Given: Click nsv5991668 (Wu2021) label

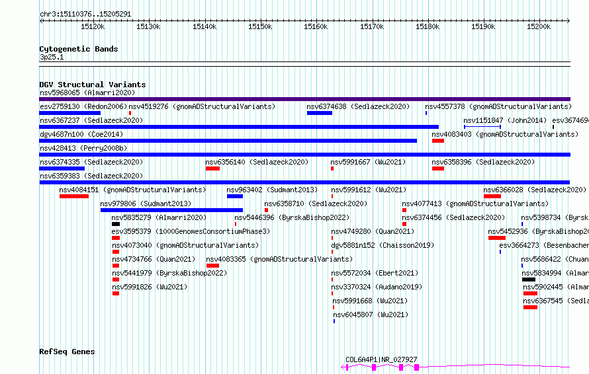Looking at the screenshot, I should point(370,301).
